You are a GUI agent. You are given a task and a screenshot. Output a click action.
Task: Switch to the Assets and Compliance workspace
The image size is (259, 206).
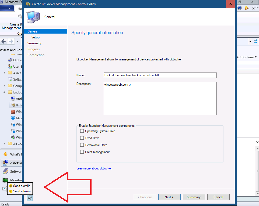pos(12,163)
